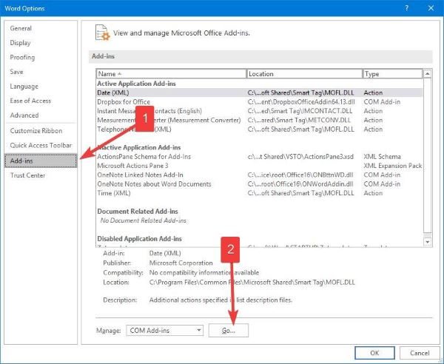Screen dimensions: 444x364
Task: Sort by the Name column header
Action: (x=171, y=74)
